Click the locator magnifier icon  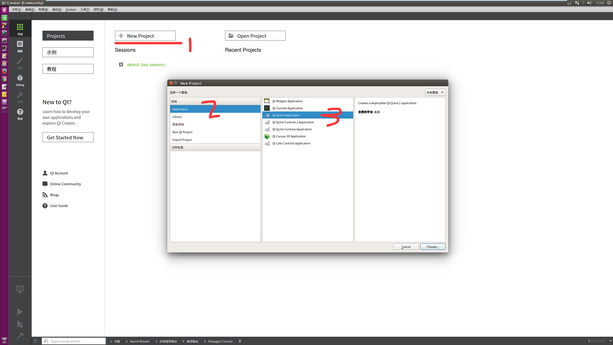coord(46,341)
